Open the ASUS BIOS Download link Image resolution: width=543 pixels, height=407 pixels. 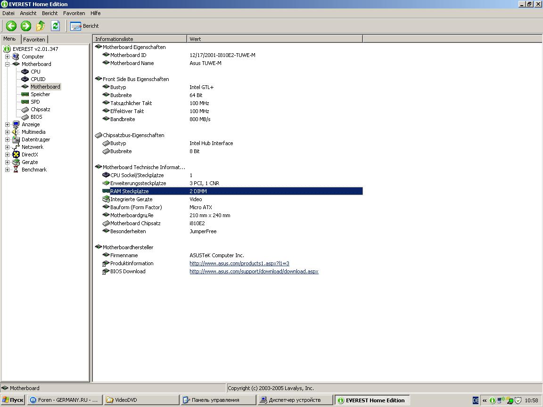tap(254, 271)
